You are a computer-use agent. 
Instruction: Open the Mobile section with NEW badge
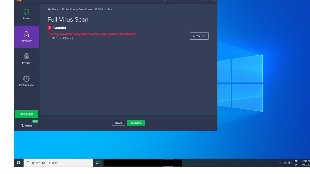click(26, 126)
